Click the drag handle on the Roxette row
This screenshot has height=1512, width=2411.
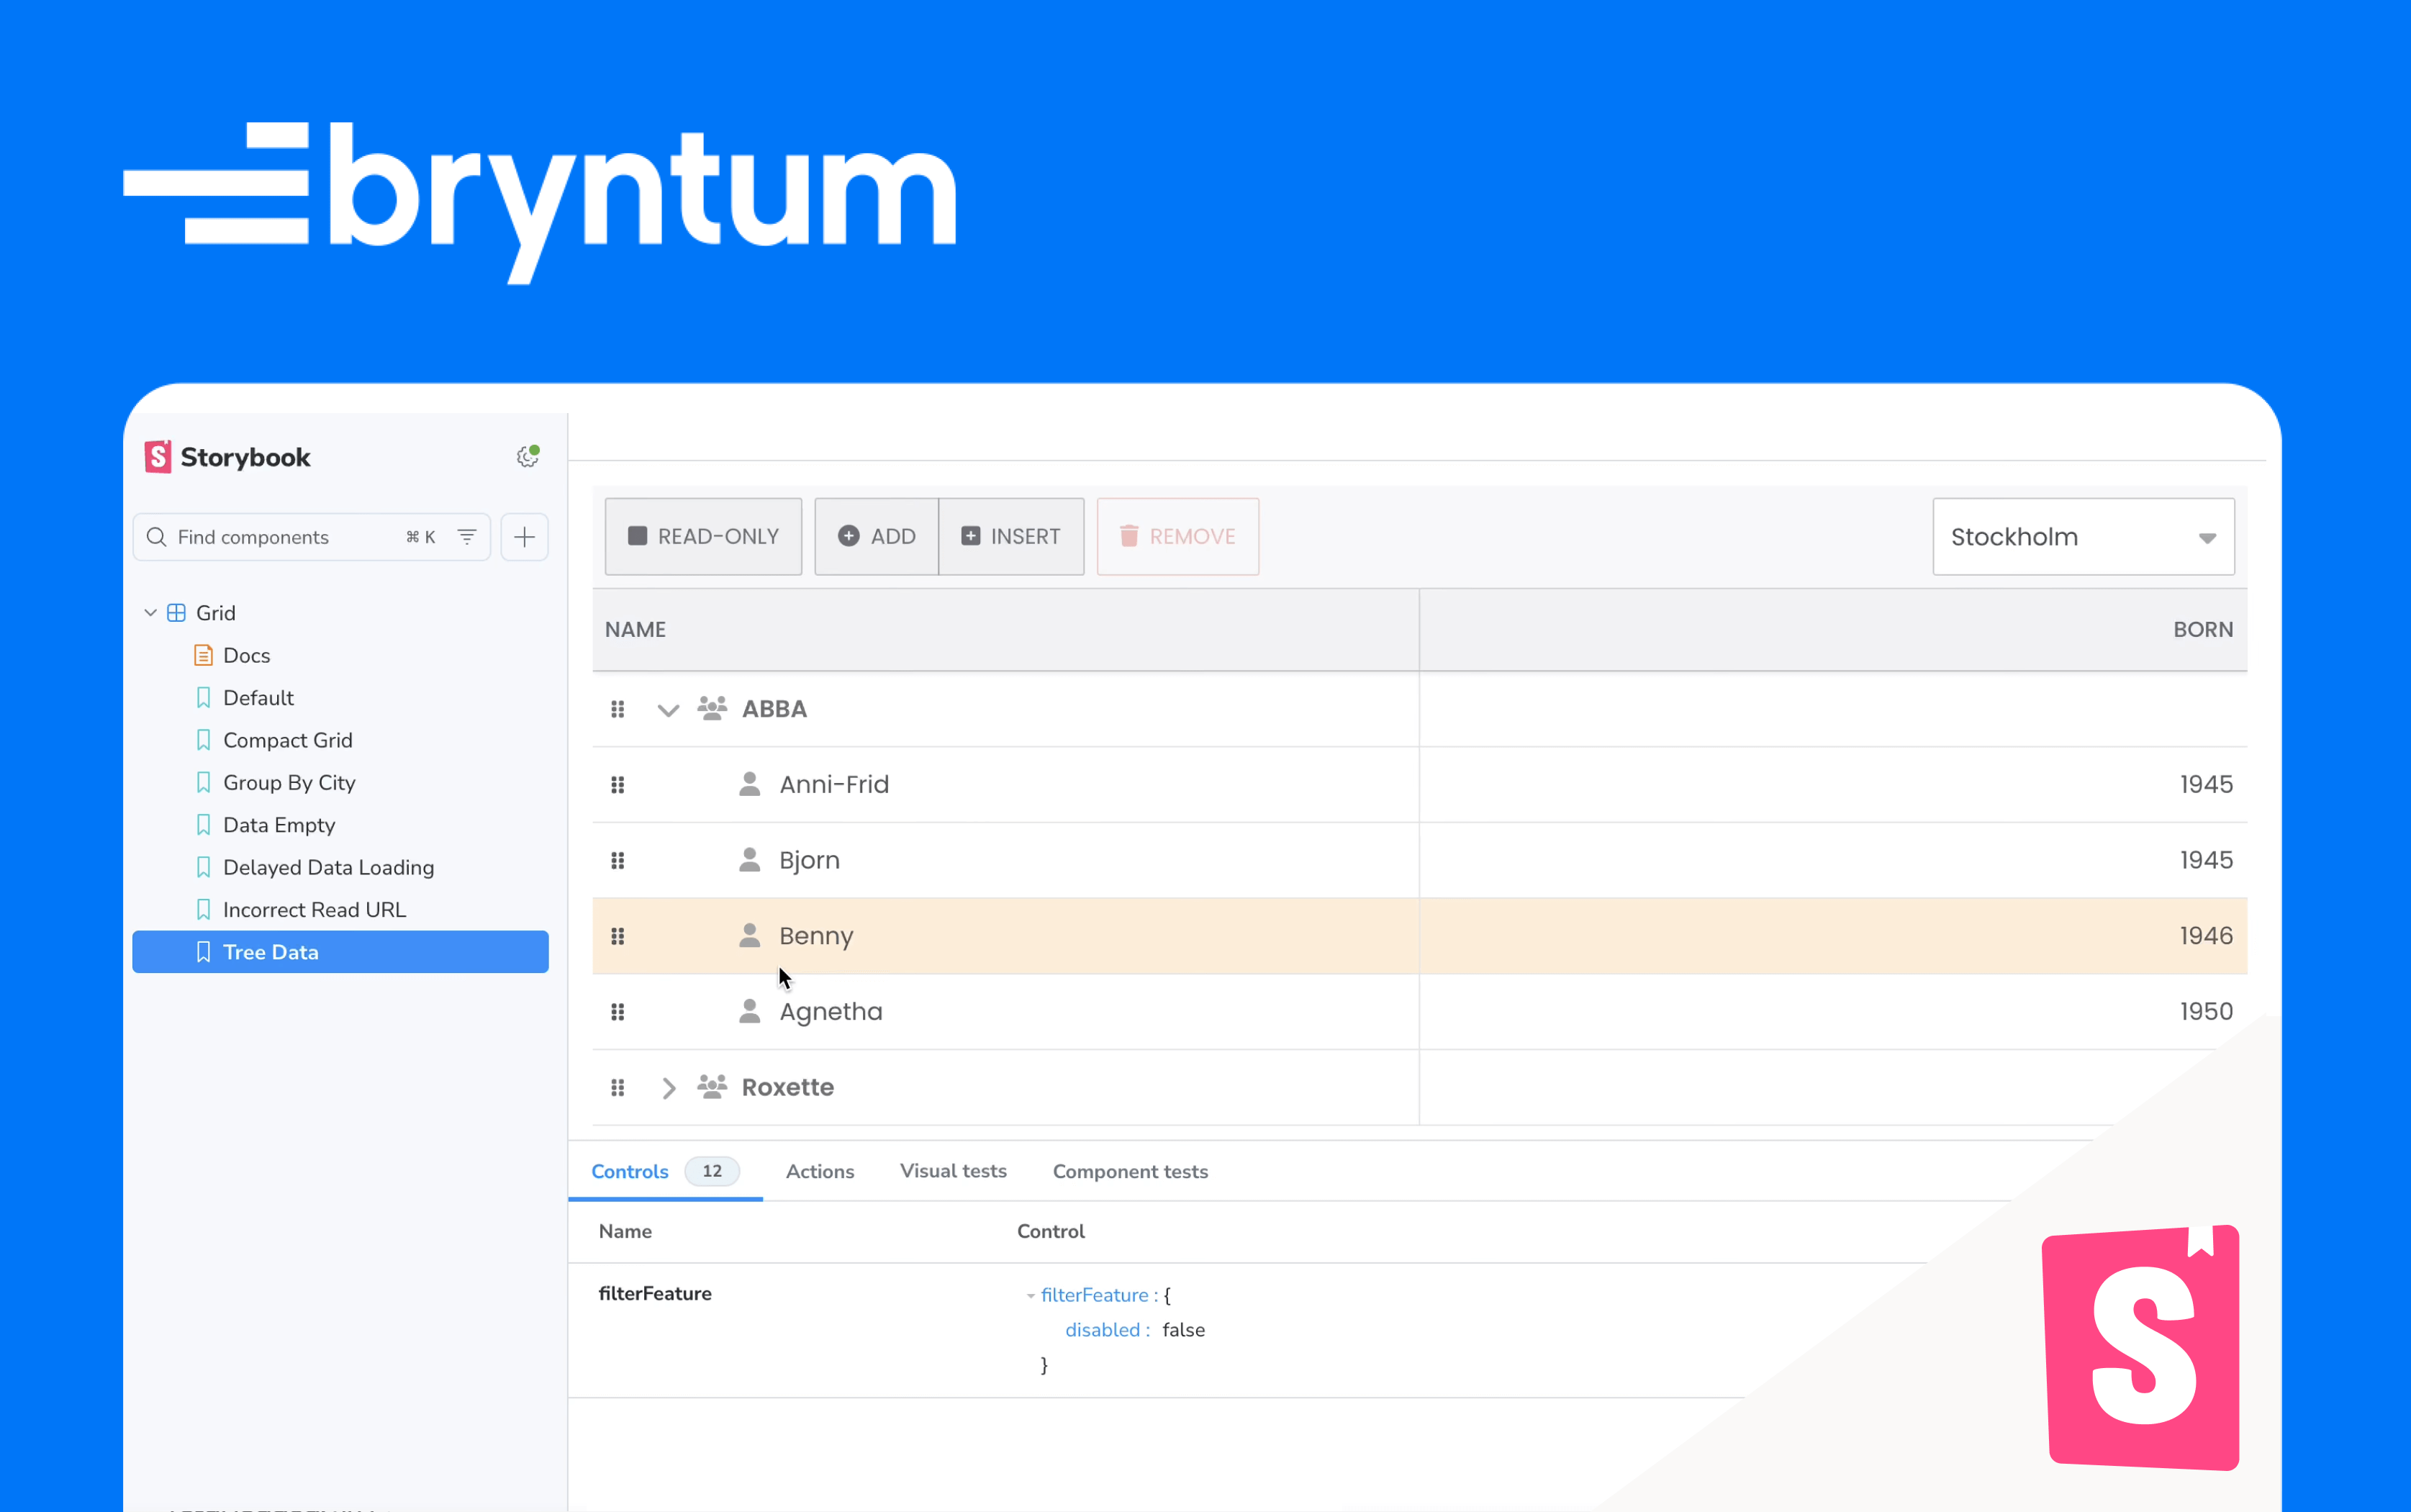pos(618,1087)
